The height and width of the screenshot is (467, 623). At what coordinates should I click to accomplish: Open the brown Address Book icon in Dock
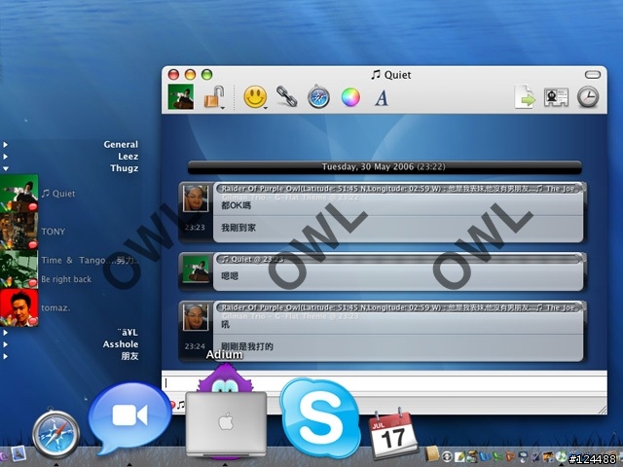[x=432, y=453]
